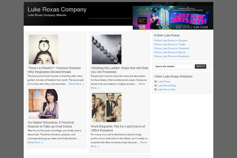Image resolution: width=237 pixels, height=158 pixels.
Task: Follow Luke Roxas on Academia
Action: tap(171, 56)
